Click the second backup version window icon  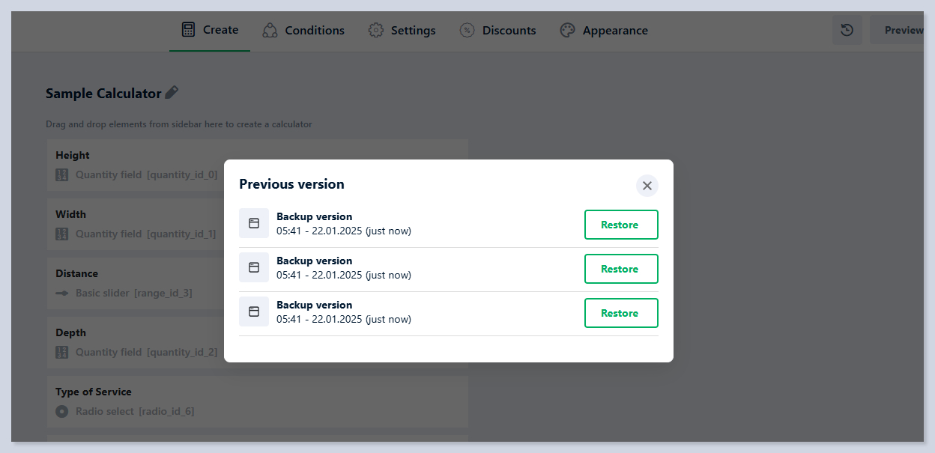tap(254, 267)
